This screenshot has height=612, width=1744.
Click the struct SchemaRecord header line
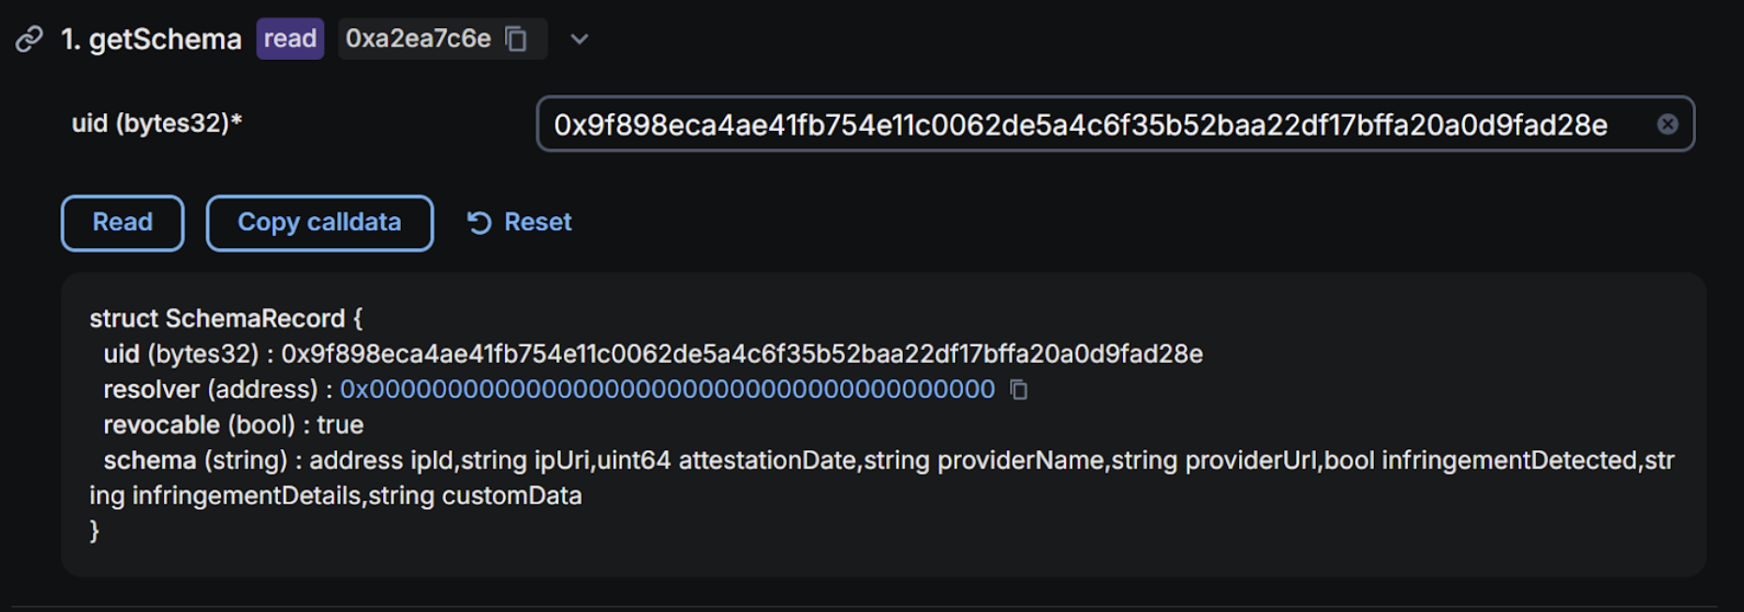tap(226, 318)
